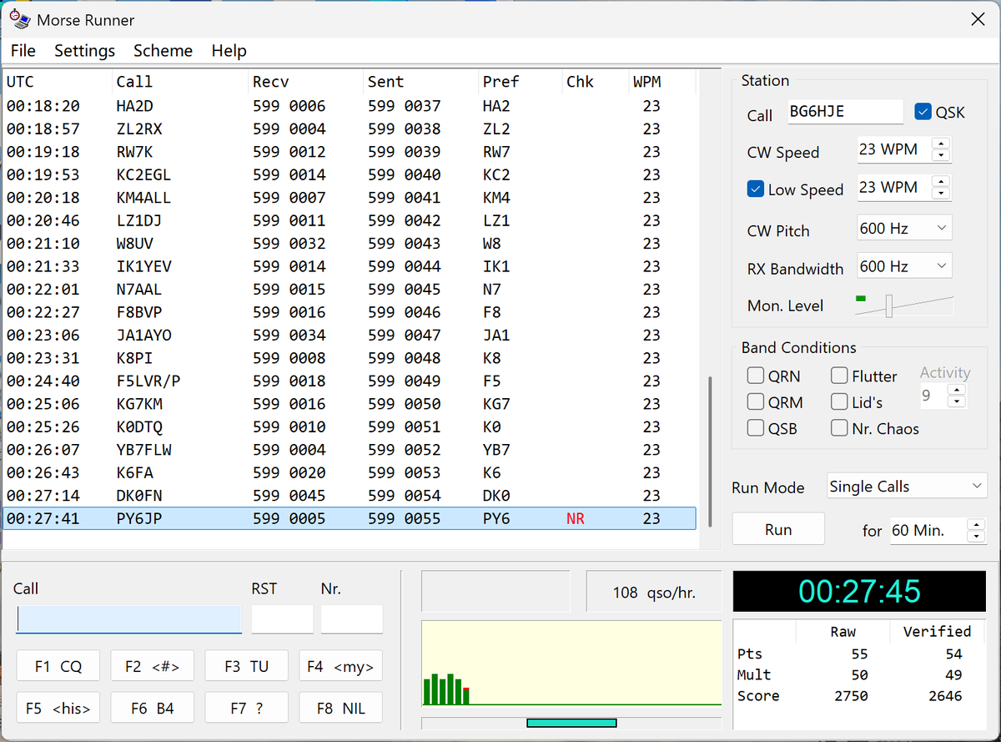The image size is (1001, 742).
Task: Enable Flutter band condition
Action: tap(840, 376)
